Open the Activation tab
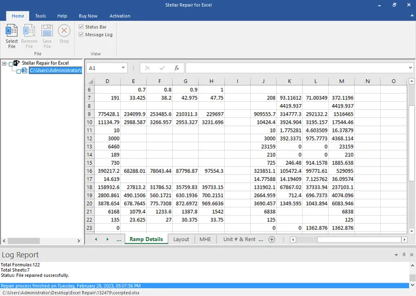Screen dimensions: 416x296 point(120,16)
